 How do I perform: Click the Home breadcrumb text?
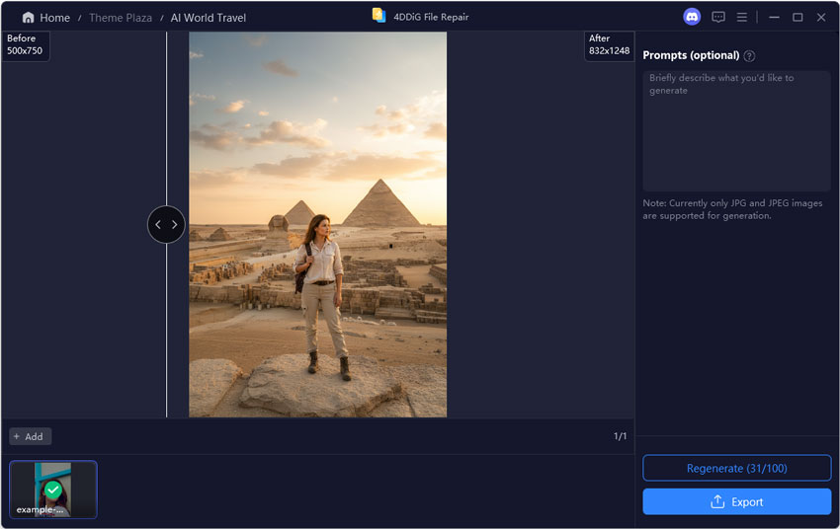click(x=54, y=18)
